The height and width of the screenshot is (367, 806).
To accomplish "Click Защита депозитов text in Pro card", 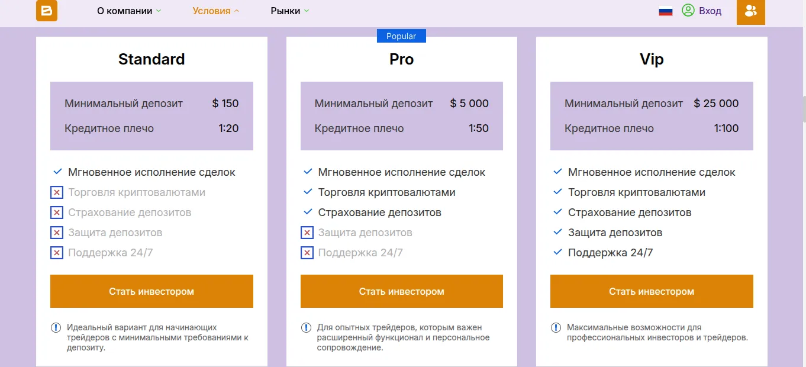I will coord(365,233).
